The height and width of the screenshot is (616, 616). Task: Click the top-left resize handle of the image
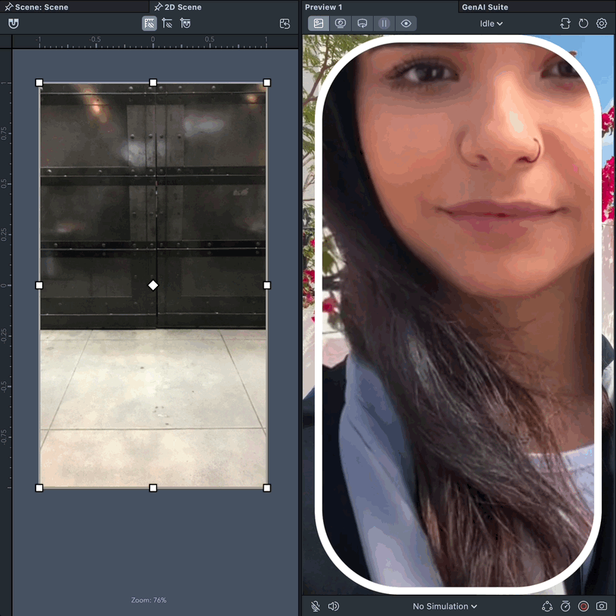click(39, 82)
